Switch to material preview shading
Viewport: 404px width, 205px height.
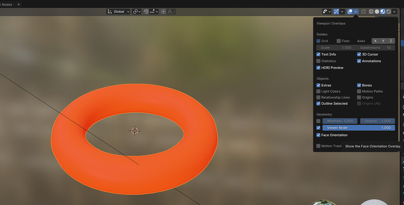(x=383, y=12)
